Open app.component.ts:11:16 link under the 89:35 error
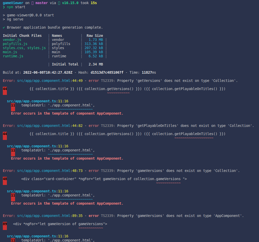 (x=38, y=236)
